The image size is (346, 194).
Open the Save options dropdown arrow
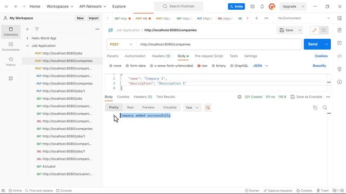point(300,30)
